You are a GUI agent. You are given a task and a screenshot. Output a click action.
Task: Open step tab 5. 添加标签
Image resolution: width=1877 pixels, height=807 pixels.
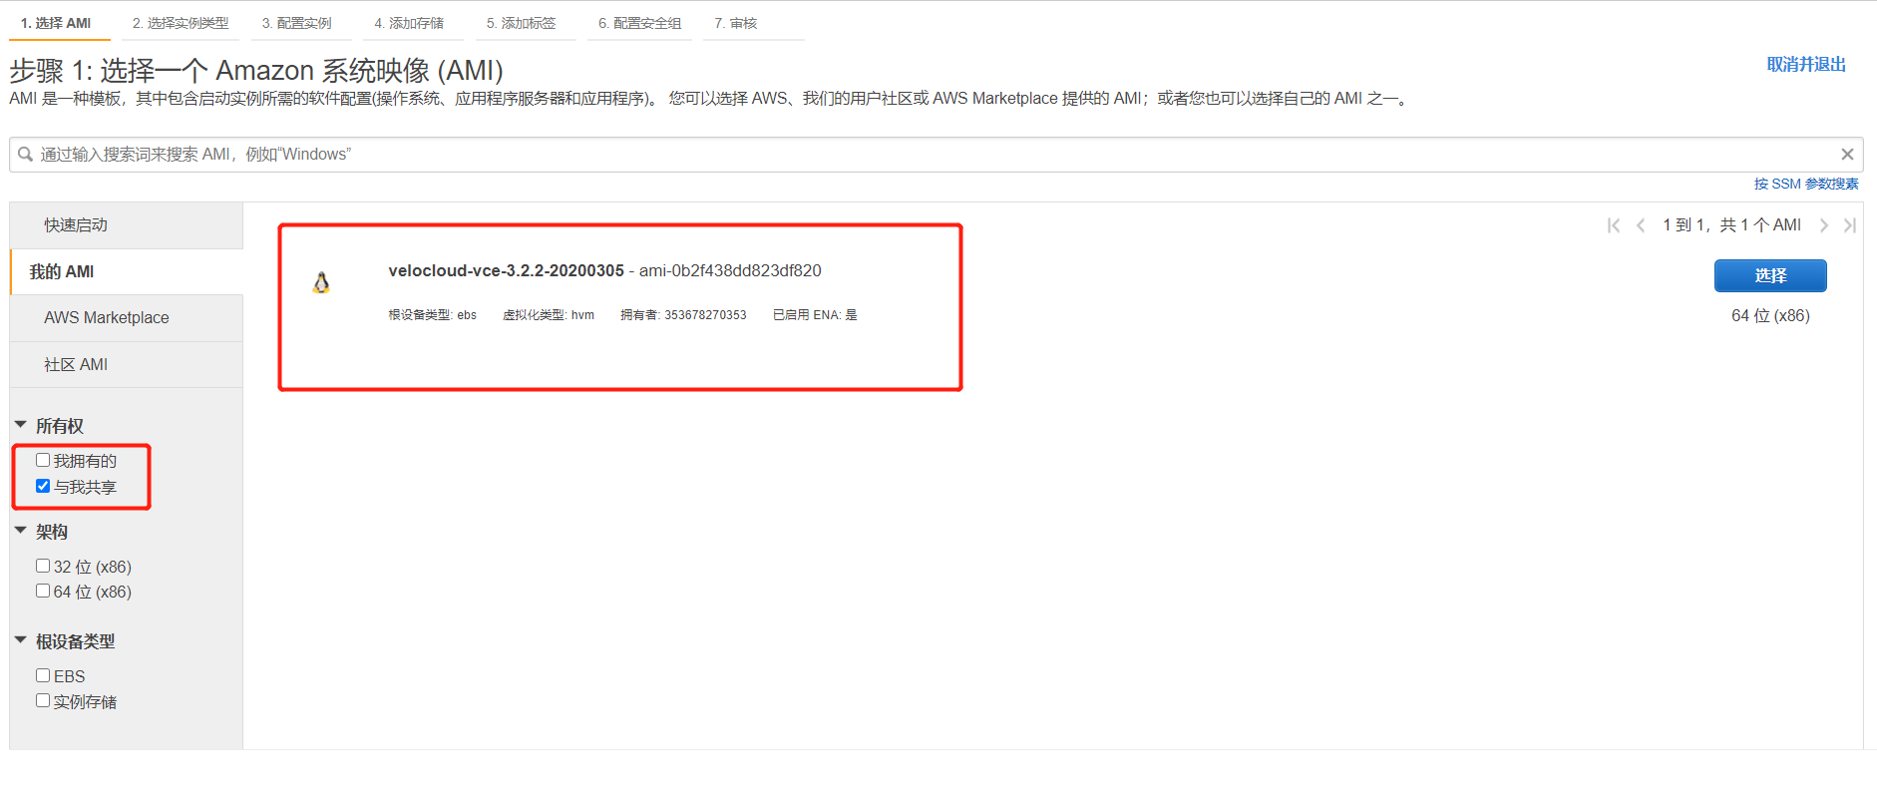click(522, 23)
